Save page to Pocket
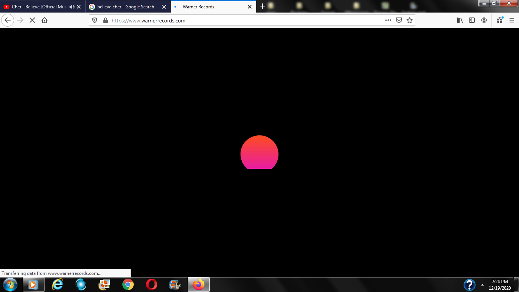Screen dimensions: 519x292 click(399, 21)
